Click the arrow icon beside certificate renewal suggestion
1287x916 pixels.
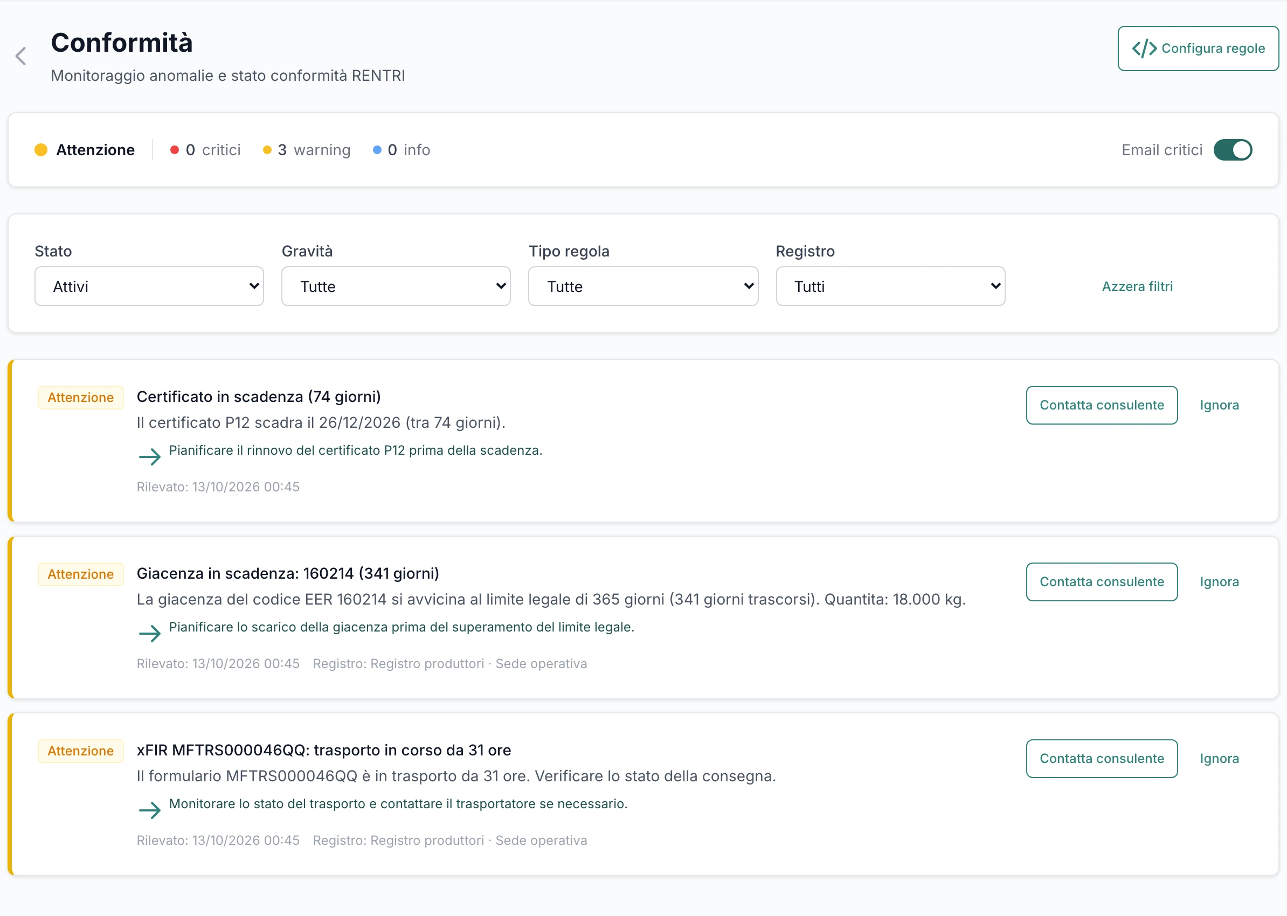pyautogui.click(x=149, y=456)
